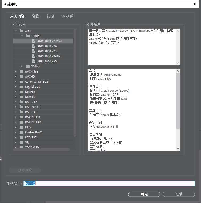This screenshot has height=203, width=201.
Task: Expand the ProRes RAW preset folder
Action: click(15, 132)
